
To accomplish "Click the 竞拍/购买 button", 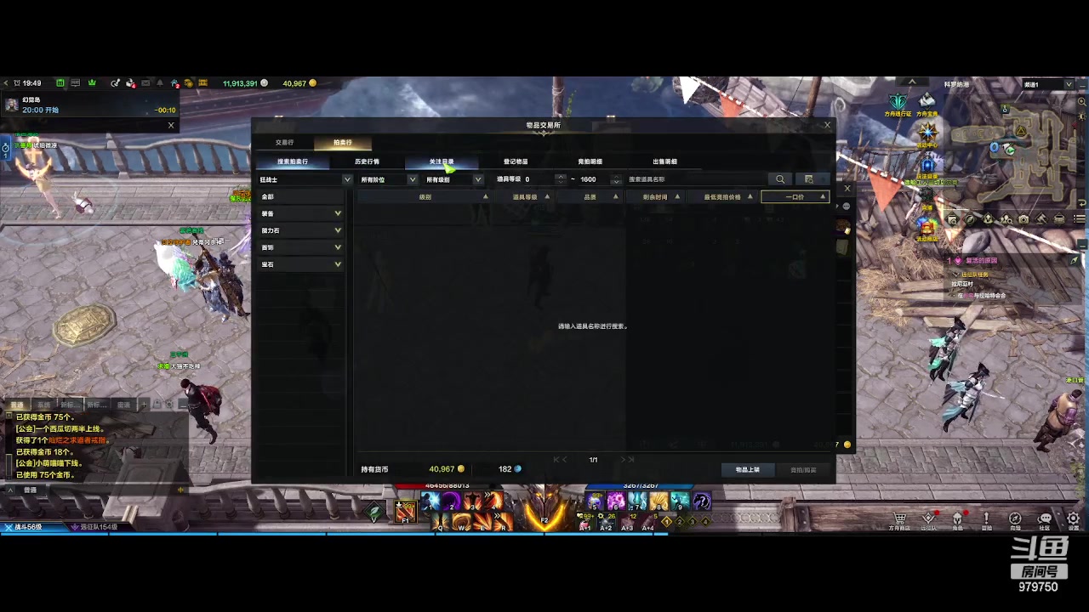I will [x=803, y=470].
